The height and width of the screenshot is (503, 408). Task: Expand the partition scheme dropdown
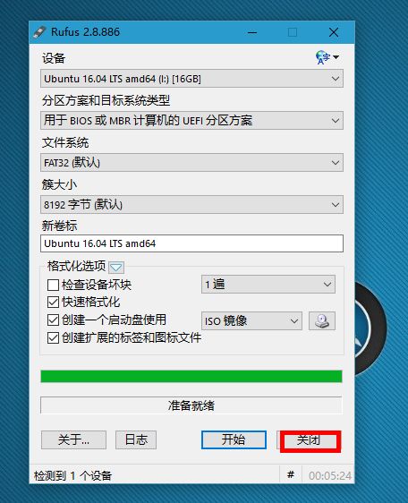click(191, 121)
